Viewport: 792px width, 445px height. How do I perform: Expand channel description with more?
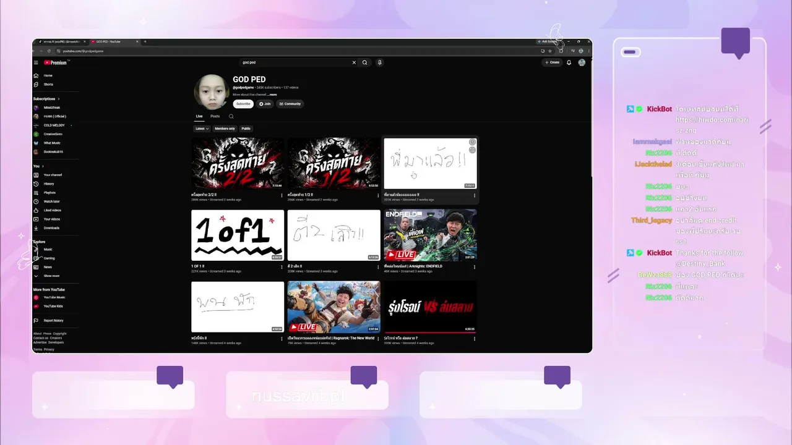click(x=272, y=95)
